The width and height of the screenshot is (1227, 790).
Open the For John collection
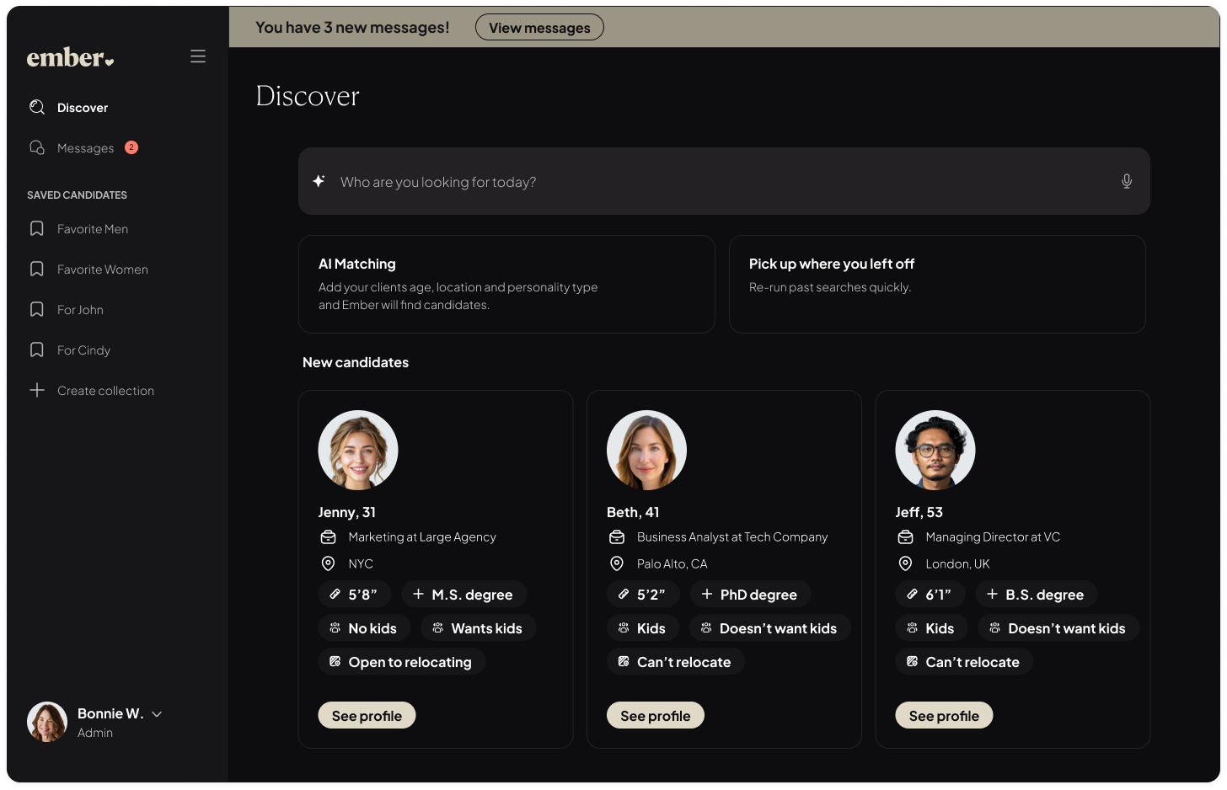[x=80, y=310]
